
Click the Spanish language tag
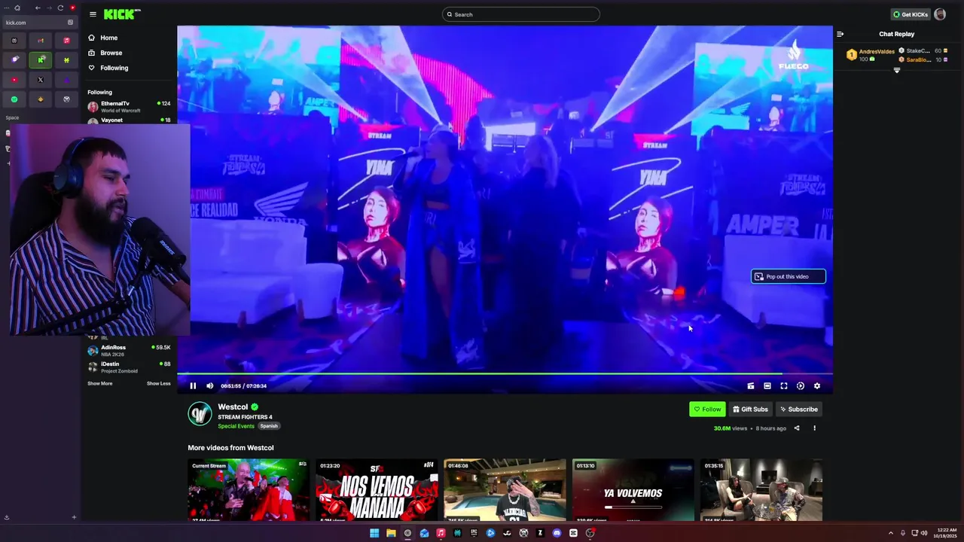[x=269, y=426]
